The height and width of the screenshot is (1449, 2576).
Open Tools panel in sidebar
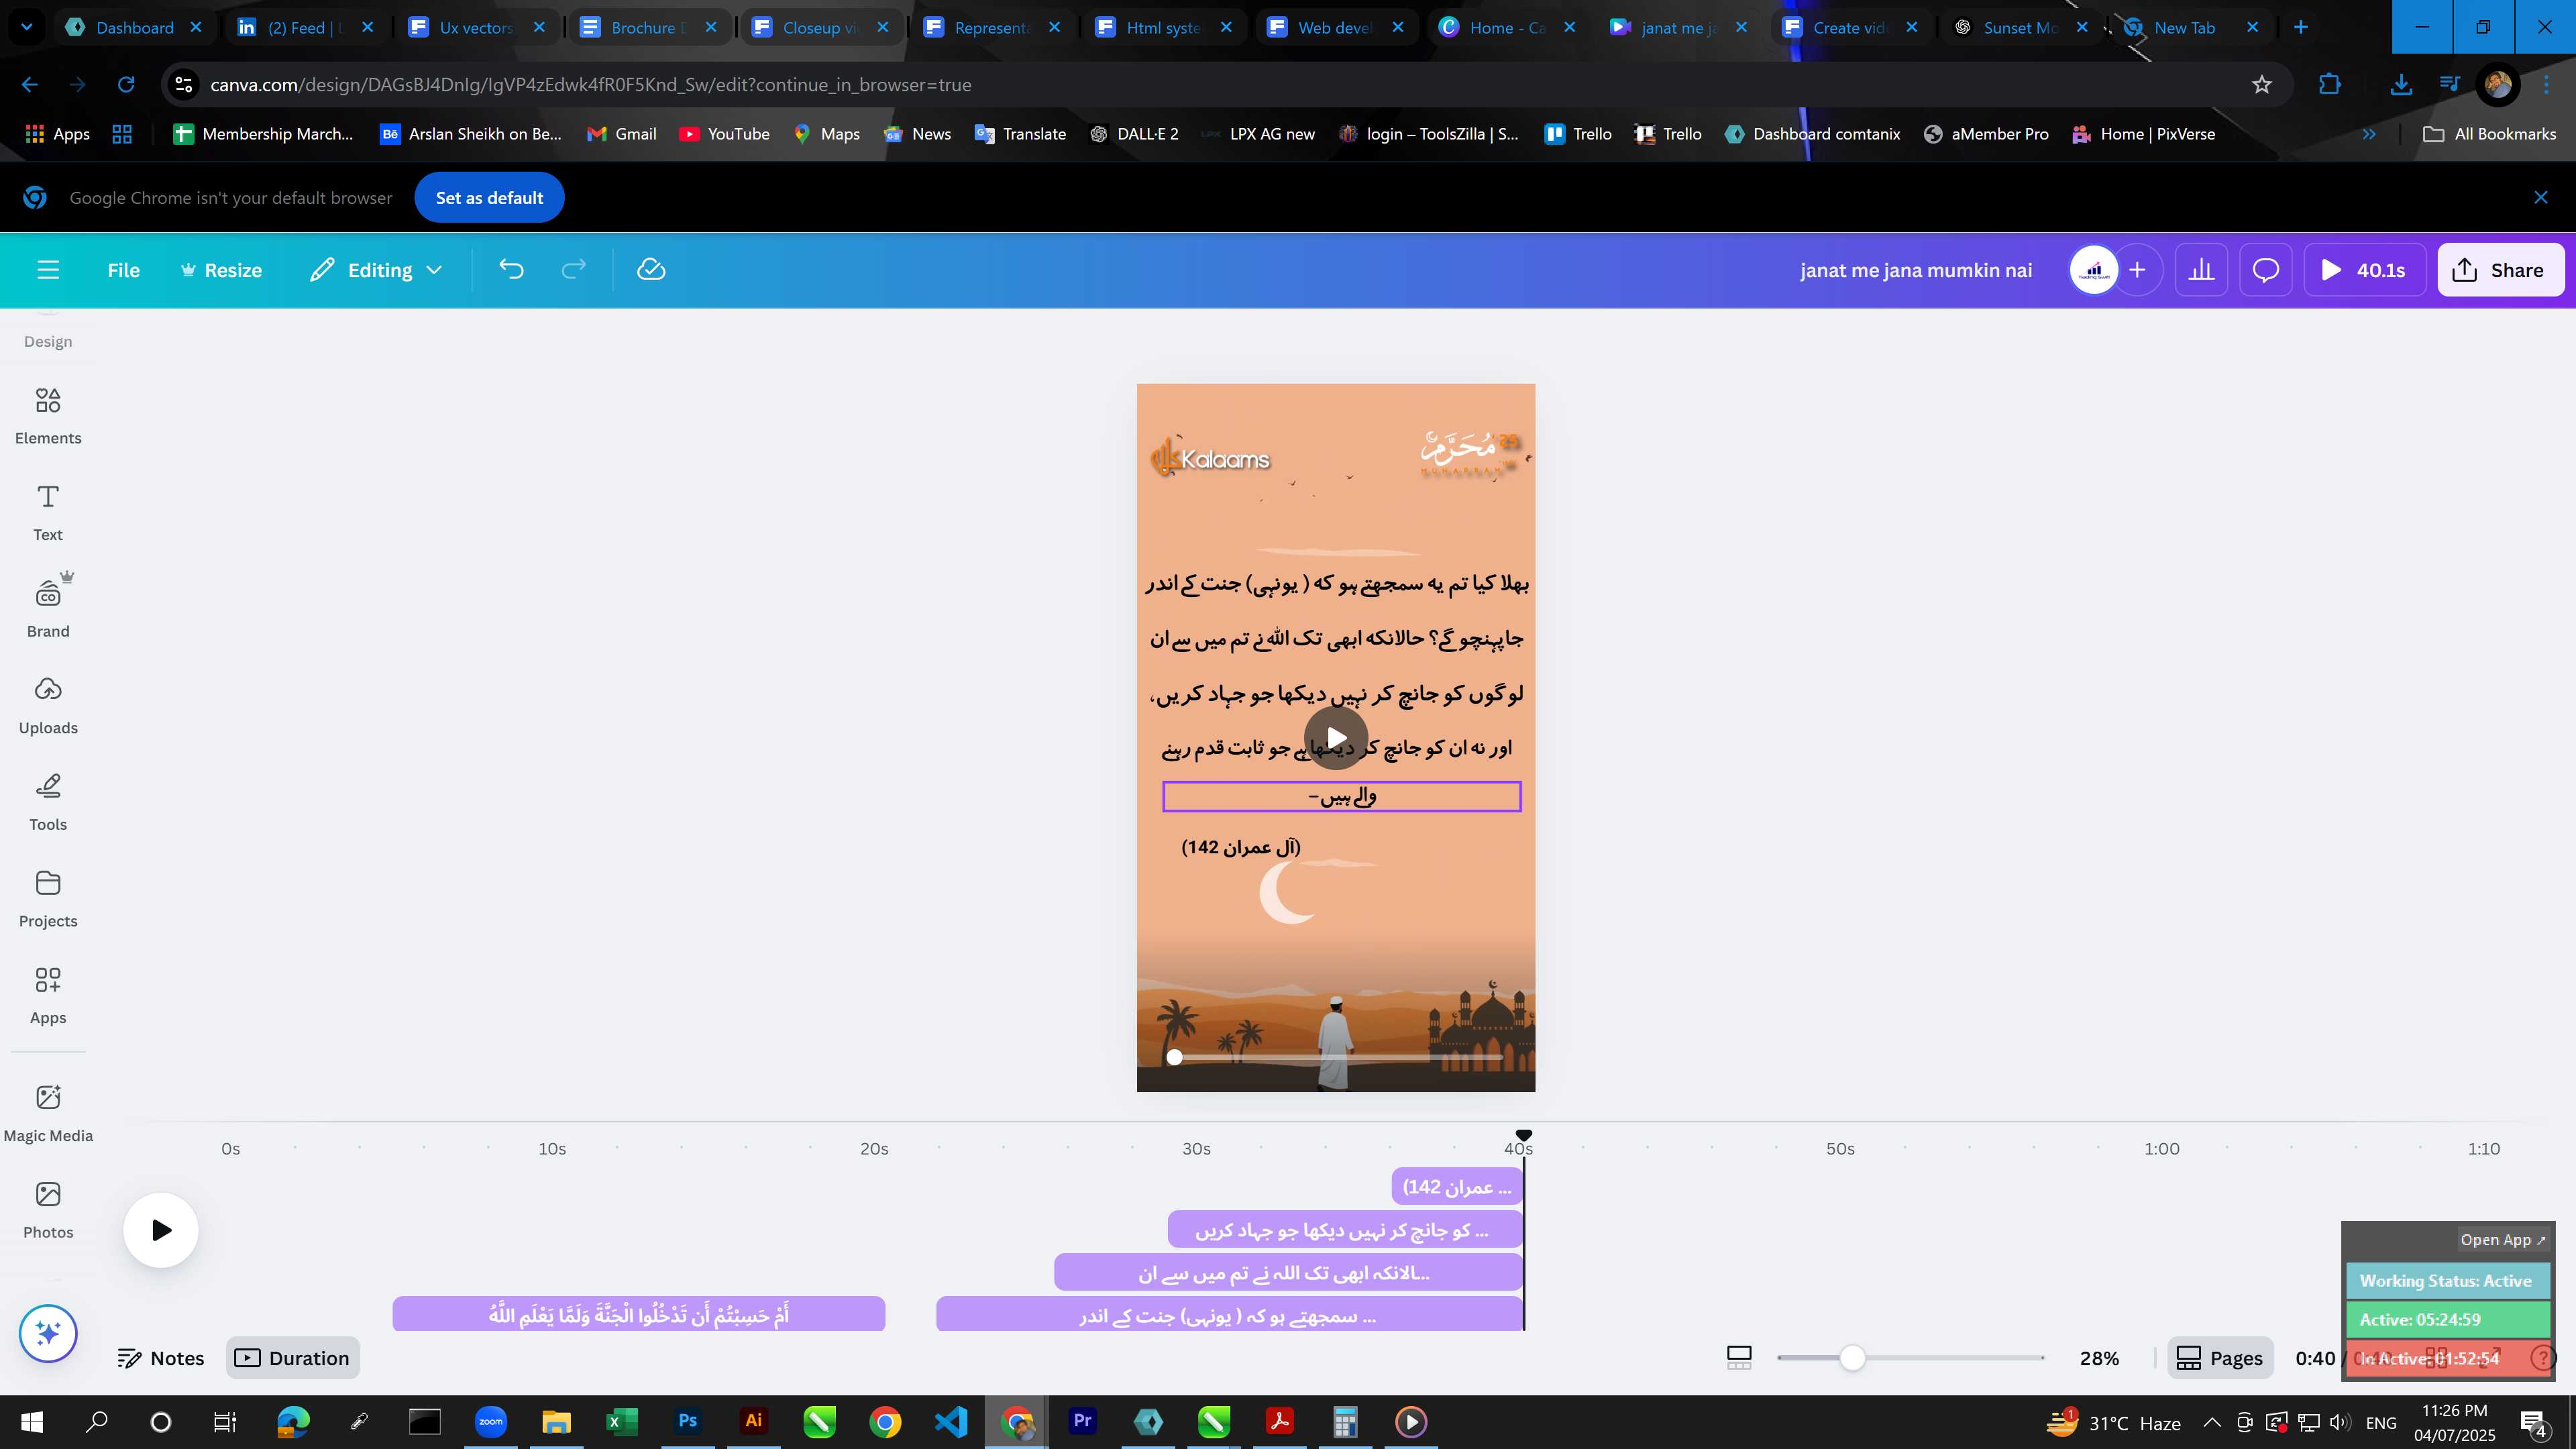coord(48,802)
